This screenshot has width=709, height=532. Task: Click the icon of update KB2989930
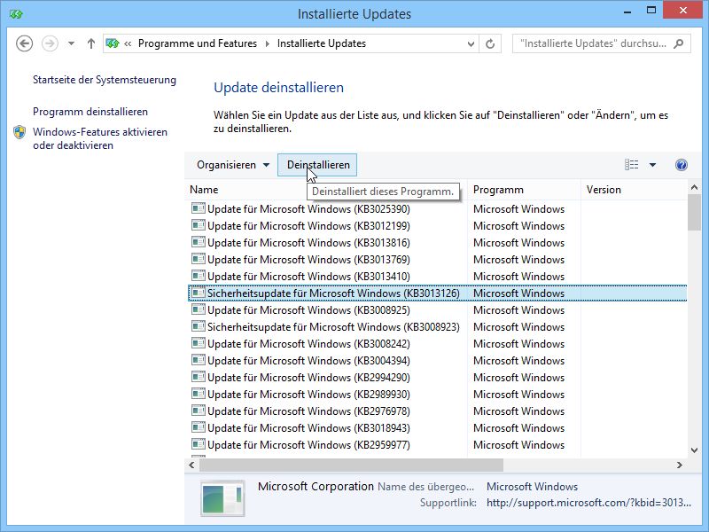point(198,393)
